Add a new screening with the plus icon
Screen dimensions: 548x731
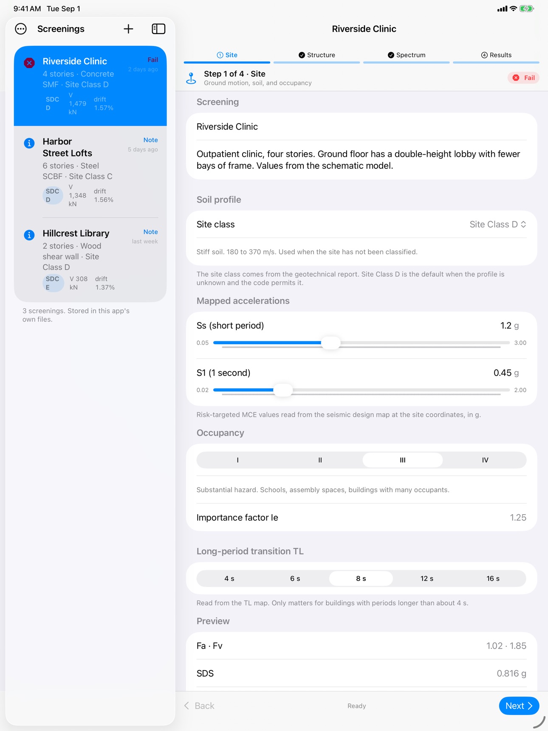coord(128,29)
